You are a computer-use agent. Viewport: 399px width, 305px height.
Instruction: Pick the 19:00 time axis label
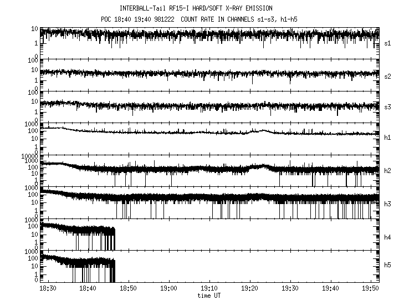(x=168, y=289)
